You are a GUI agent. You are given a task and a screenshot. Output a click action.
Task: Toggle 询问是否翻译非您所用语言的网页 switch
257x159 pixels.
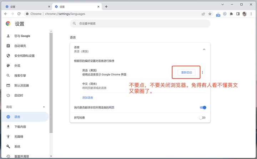tap(203, 108)
